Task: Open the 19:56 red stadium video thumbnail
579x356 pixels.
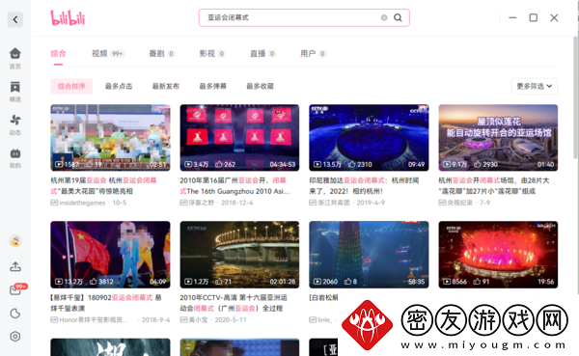Action: click(498, 255)
